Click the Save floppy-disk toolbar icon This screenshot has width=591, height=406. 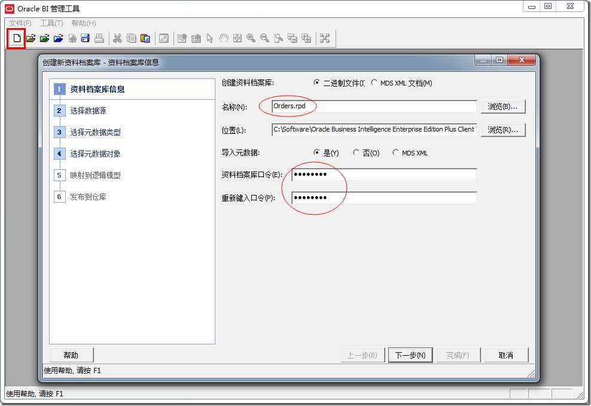tap(85, 38)
